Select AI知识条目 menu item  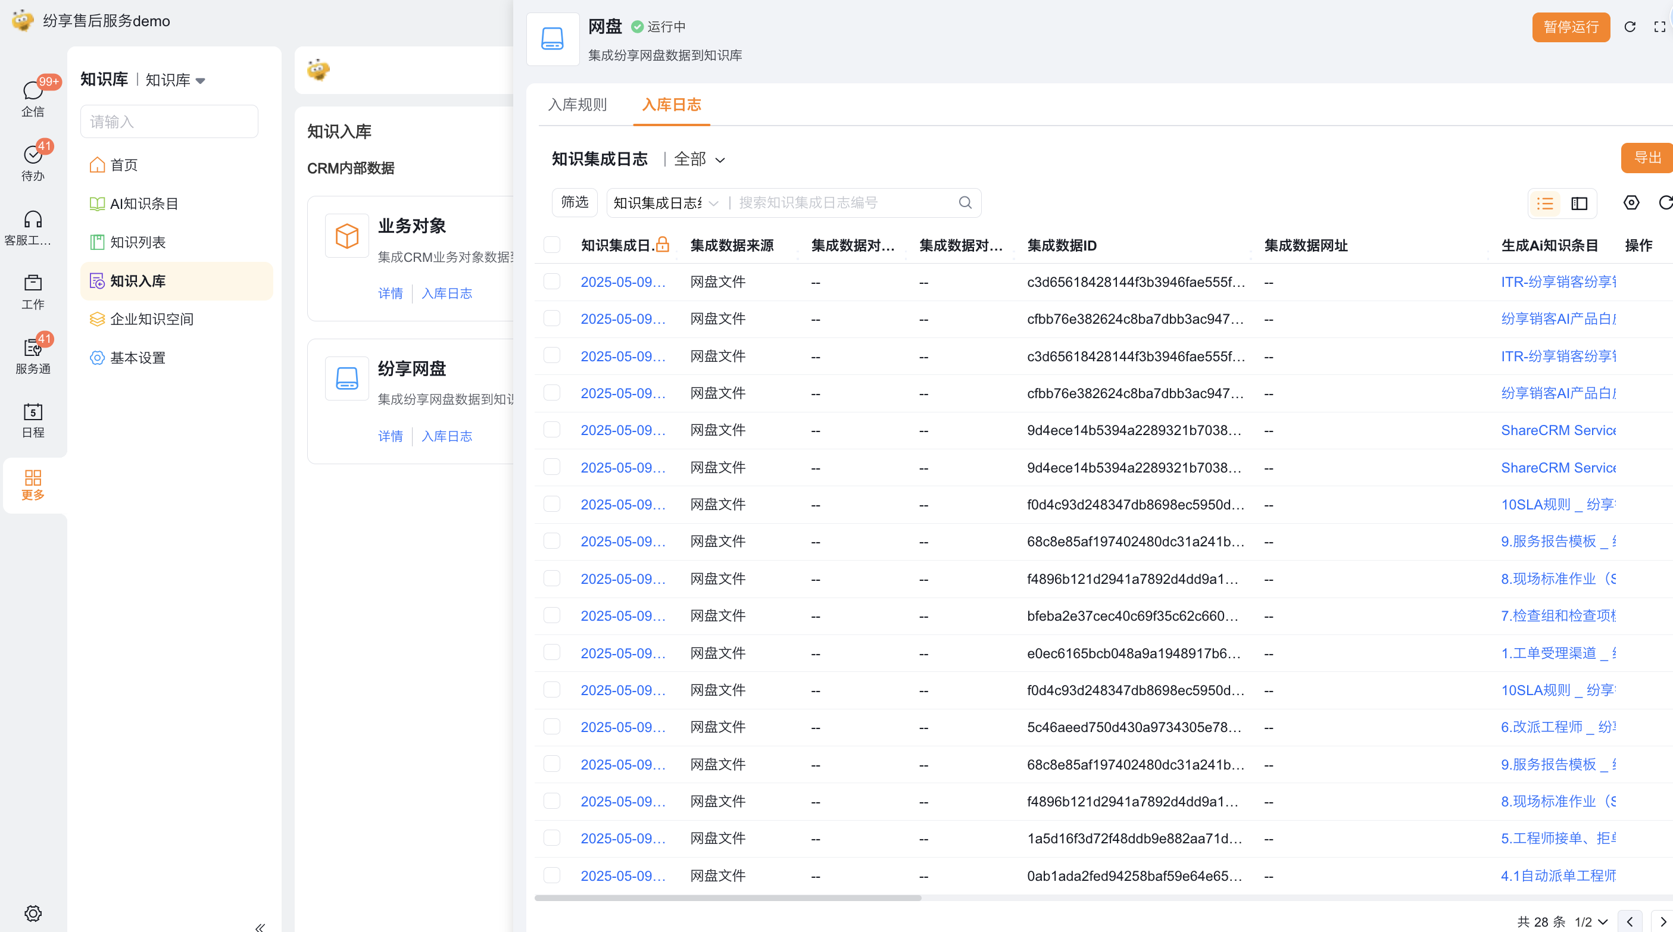tap(176, 204)
